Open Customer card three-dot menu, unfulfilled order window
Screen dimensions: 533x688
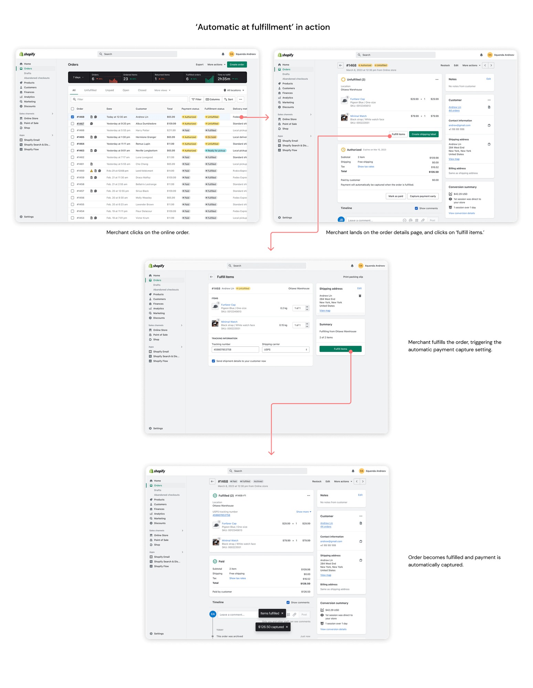point(489,100)
